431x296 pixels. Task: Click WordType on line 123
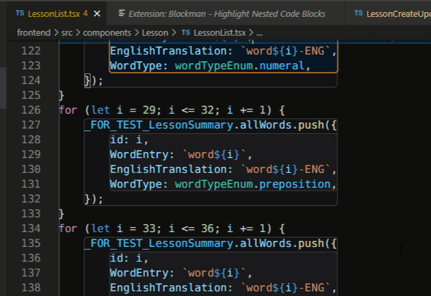coord(136,66)
